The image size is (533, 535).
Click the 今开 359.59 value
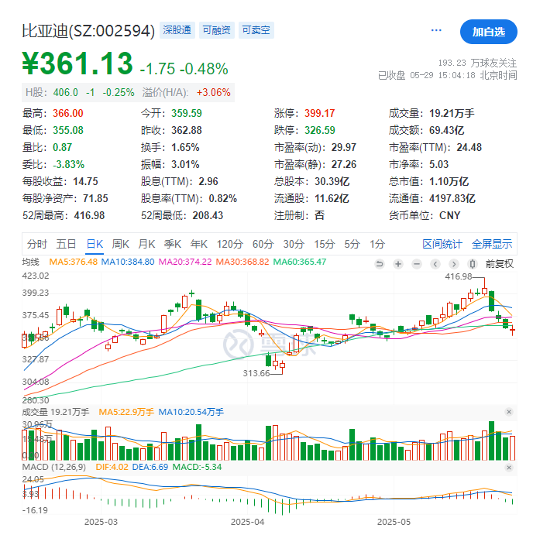tap(187, 113)
